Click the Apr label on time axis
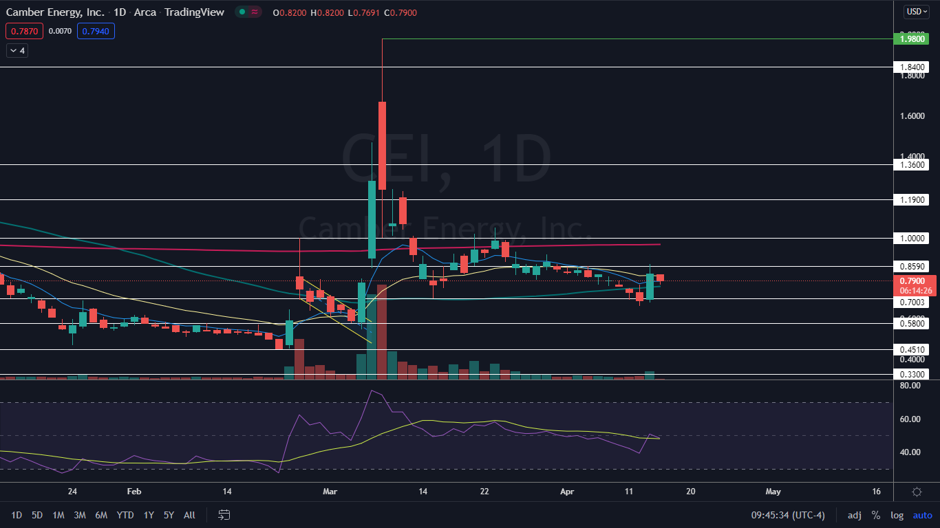 566,492
